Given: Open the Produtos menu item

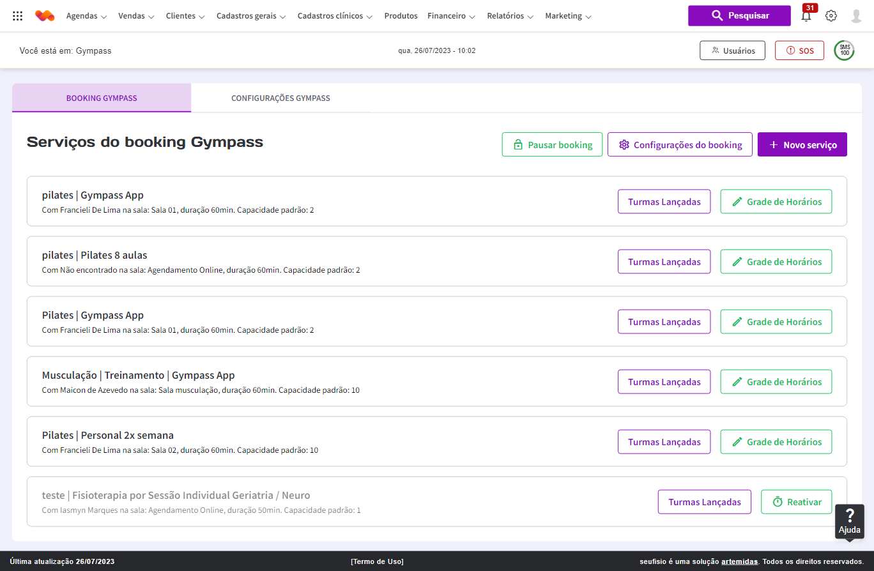Looking at the screenshot, I should (x=401, y=16).
